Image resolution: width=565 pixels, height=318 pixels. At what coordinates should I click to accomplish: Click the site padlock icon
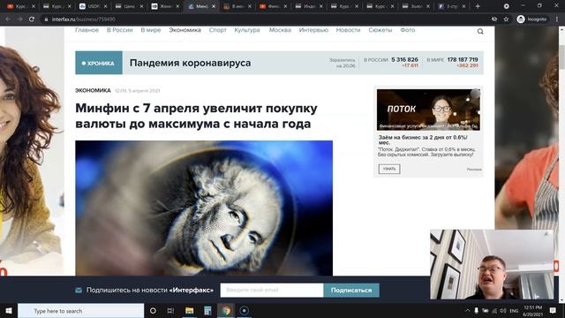46,19
